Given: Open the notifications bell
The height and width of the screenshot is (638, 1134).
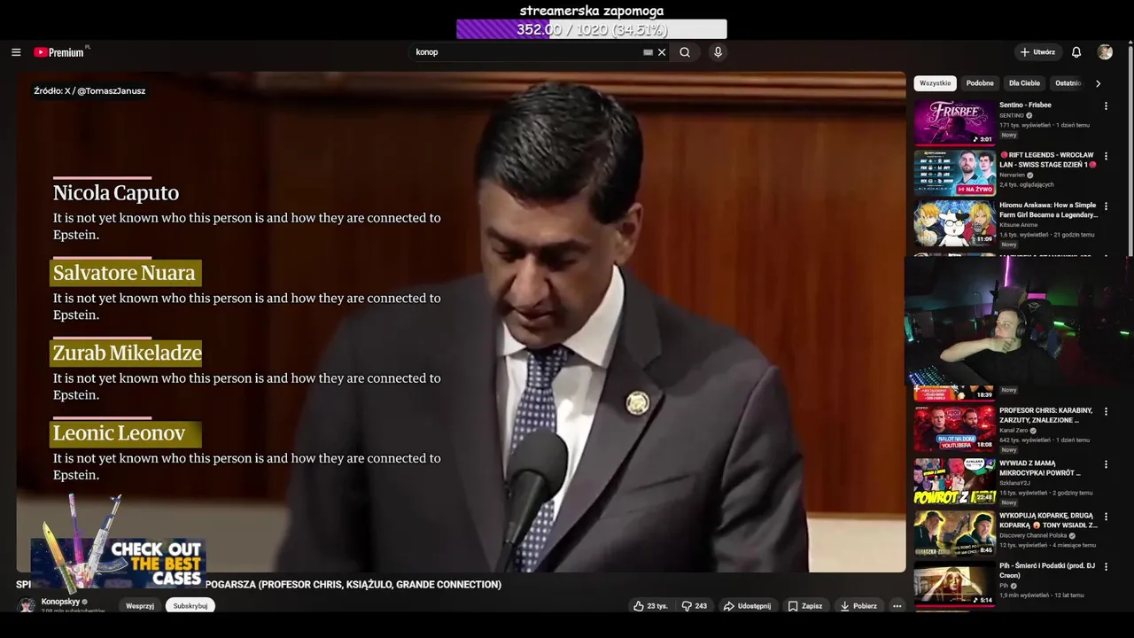Looking at the screenshot, I should click(1076, 52).
